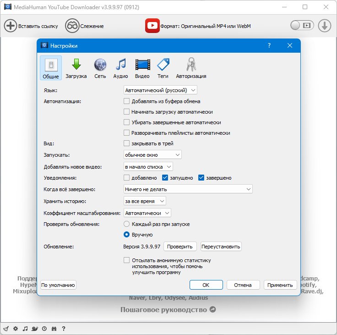
Task: Check the добавлено notification box
Action: (126, 178)
